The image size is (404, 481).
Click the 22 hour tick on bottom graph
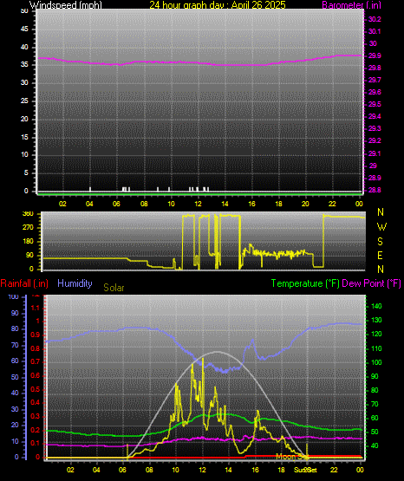[334, 470]
